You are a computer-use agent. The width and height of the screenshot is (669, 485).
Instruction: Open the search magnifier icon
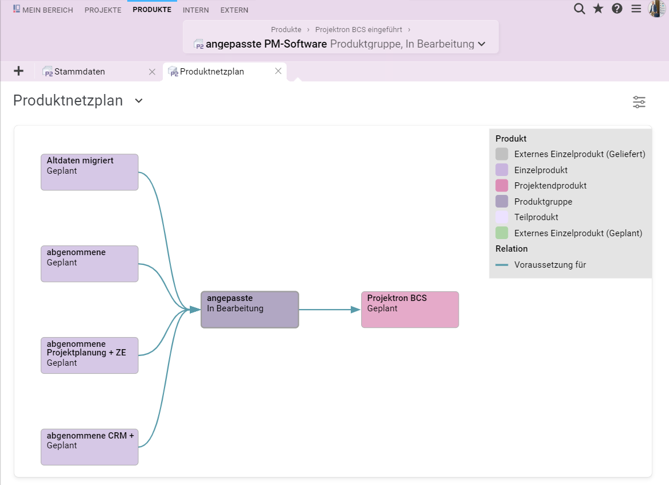pos(579,9)
